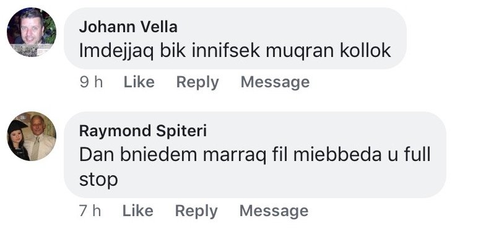
Task: Select the comment line starting 'Dan bniedem marraq'
Action: click(x=255, y=155)
